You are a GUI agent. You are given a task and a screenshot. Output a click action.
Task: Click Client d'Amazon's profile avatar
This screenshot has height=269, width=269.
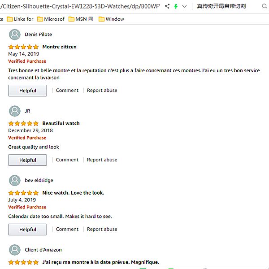click(15, 250)
